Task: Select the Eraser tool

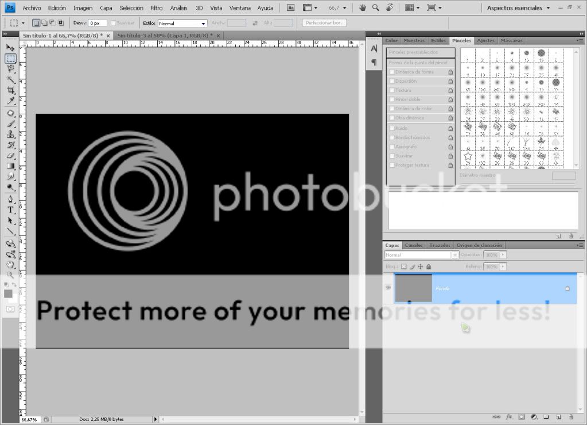Action: click(10, 155)
